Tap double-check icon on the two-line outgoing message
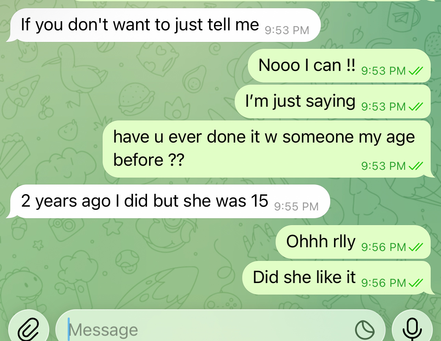441x341 pixels. coord(416,166)
